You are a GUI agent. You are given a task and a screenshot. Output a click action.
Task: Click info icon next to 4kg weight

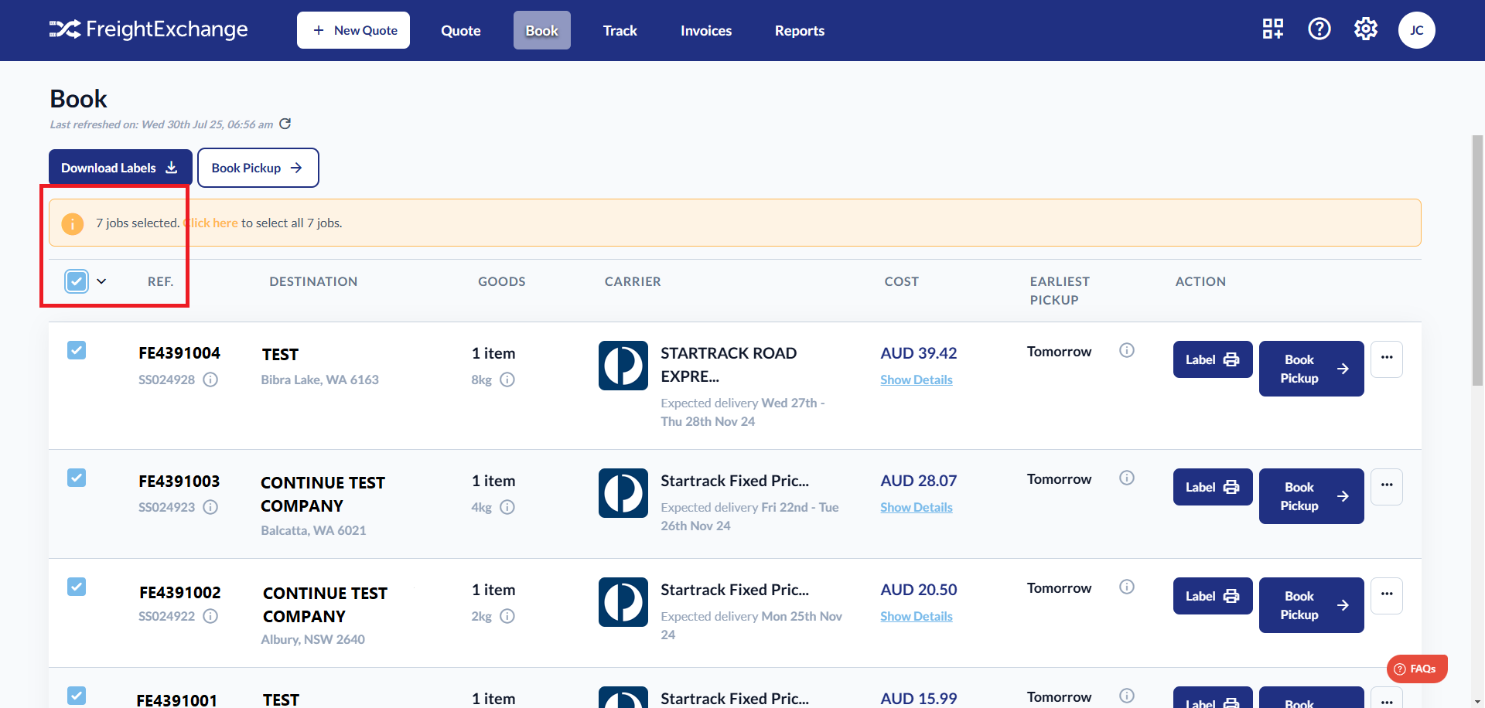(x=507, y=507)
